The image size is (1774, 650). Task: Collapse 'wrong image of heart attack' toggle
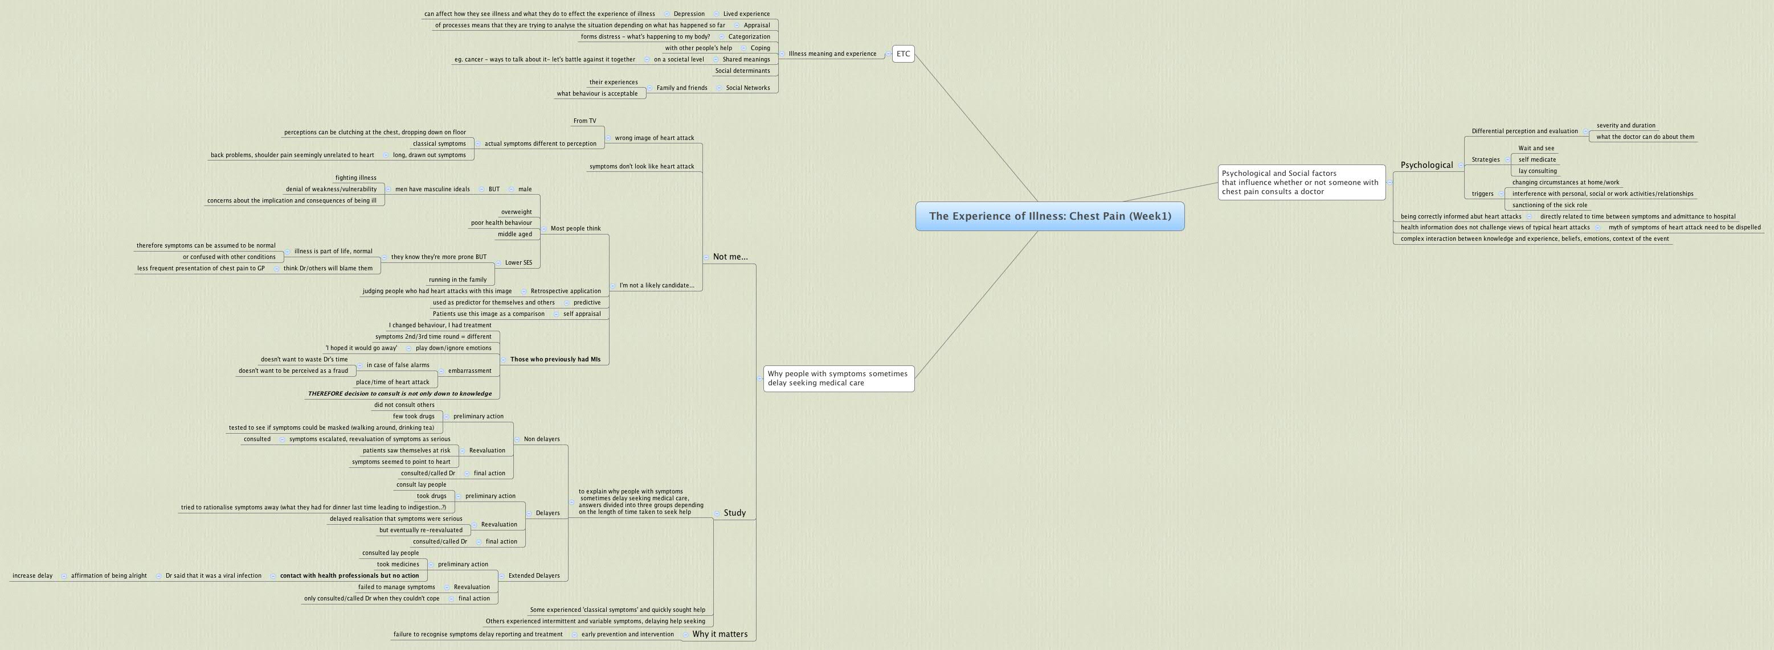click(x=608, y=138)
